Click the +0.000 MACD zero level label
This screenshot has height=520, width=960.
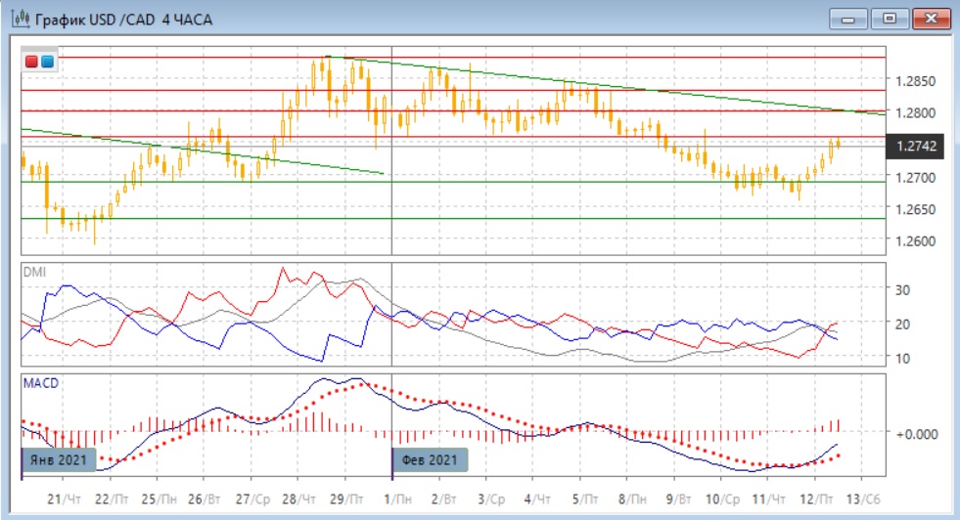pos(918,432)
